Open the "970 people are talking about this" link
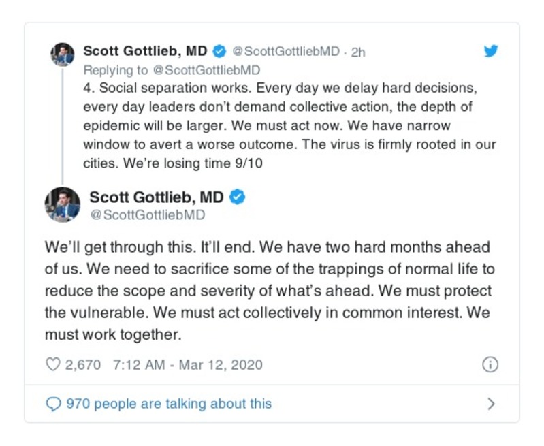Viewport: 544px width, 446px height. 168,404
